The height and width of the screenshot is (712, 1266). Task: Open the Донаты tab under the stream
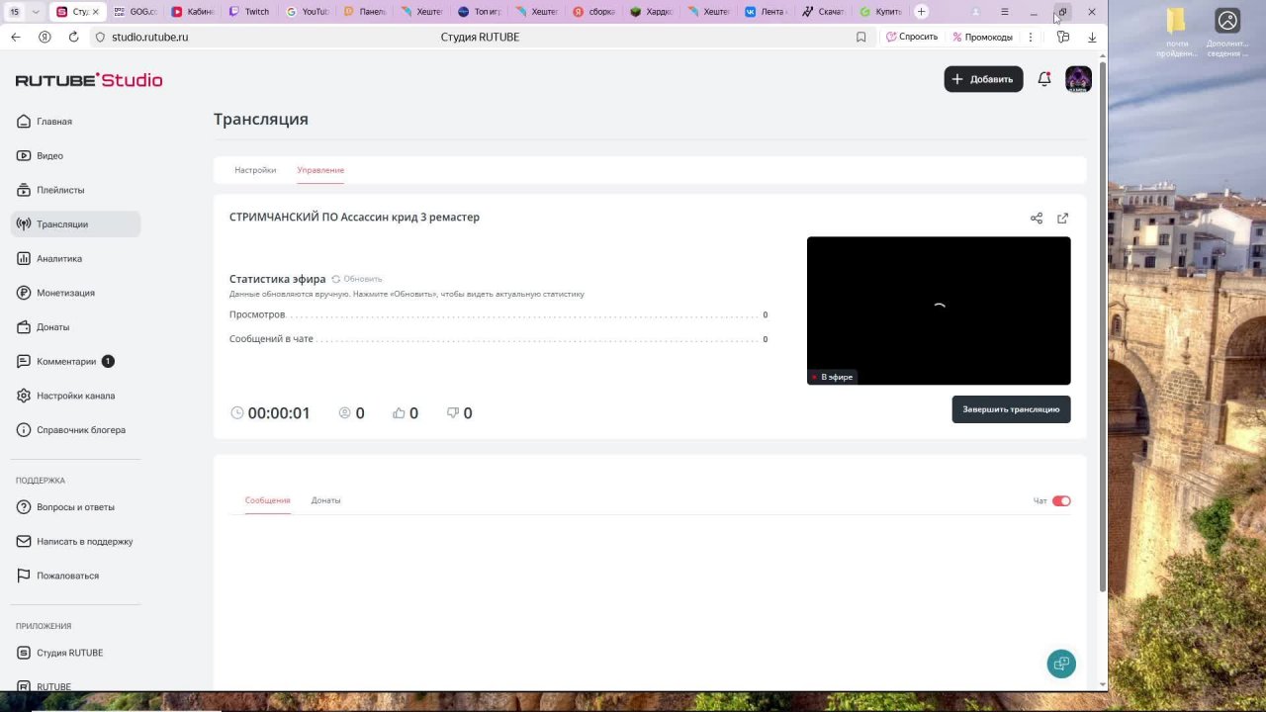(325, 500)
